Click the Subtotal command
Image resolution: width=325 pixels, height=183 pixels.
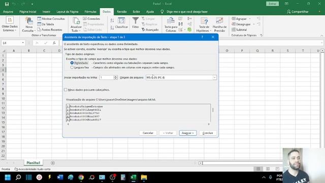click(239, 29)
